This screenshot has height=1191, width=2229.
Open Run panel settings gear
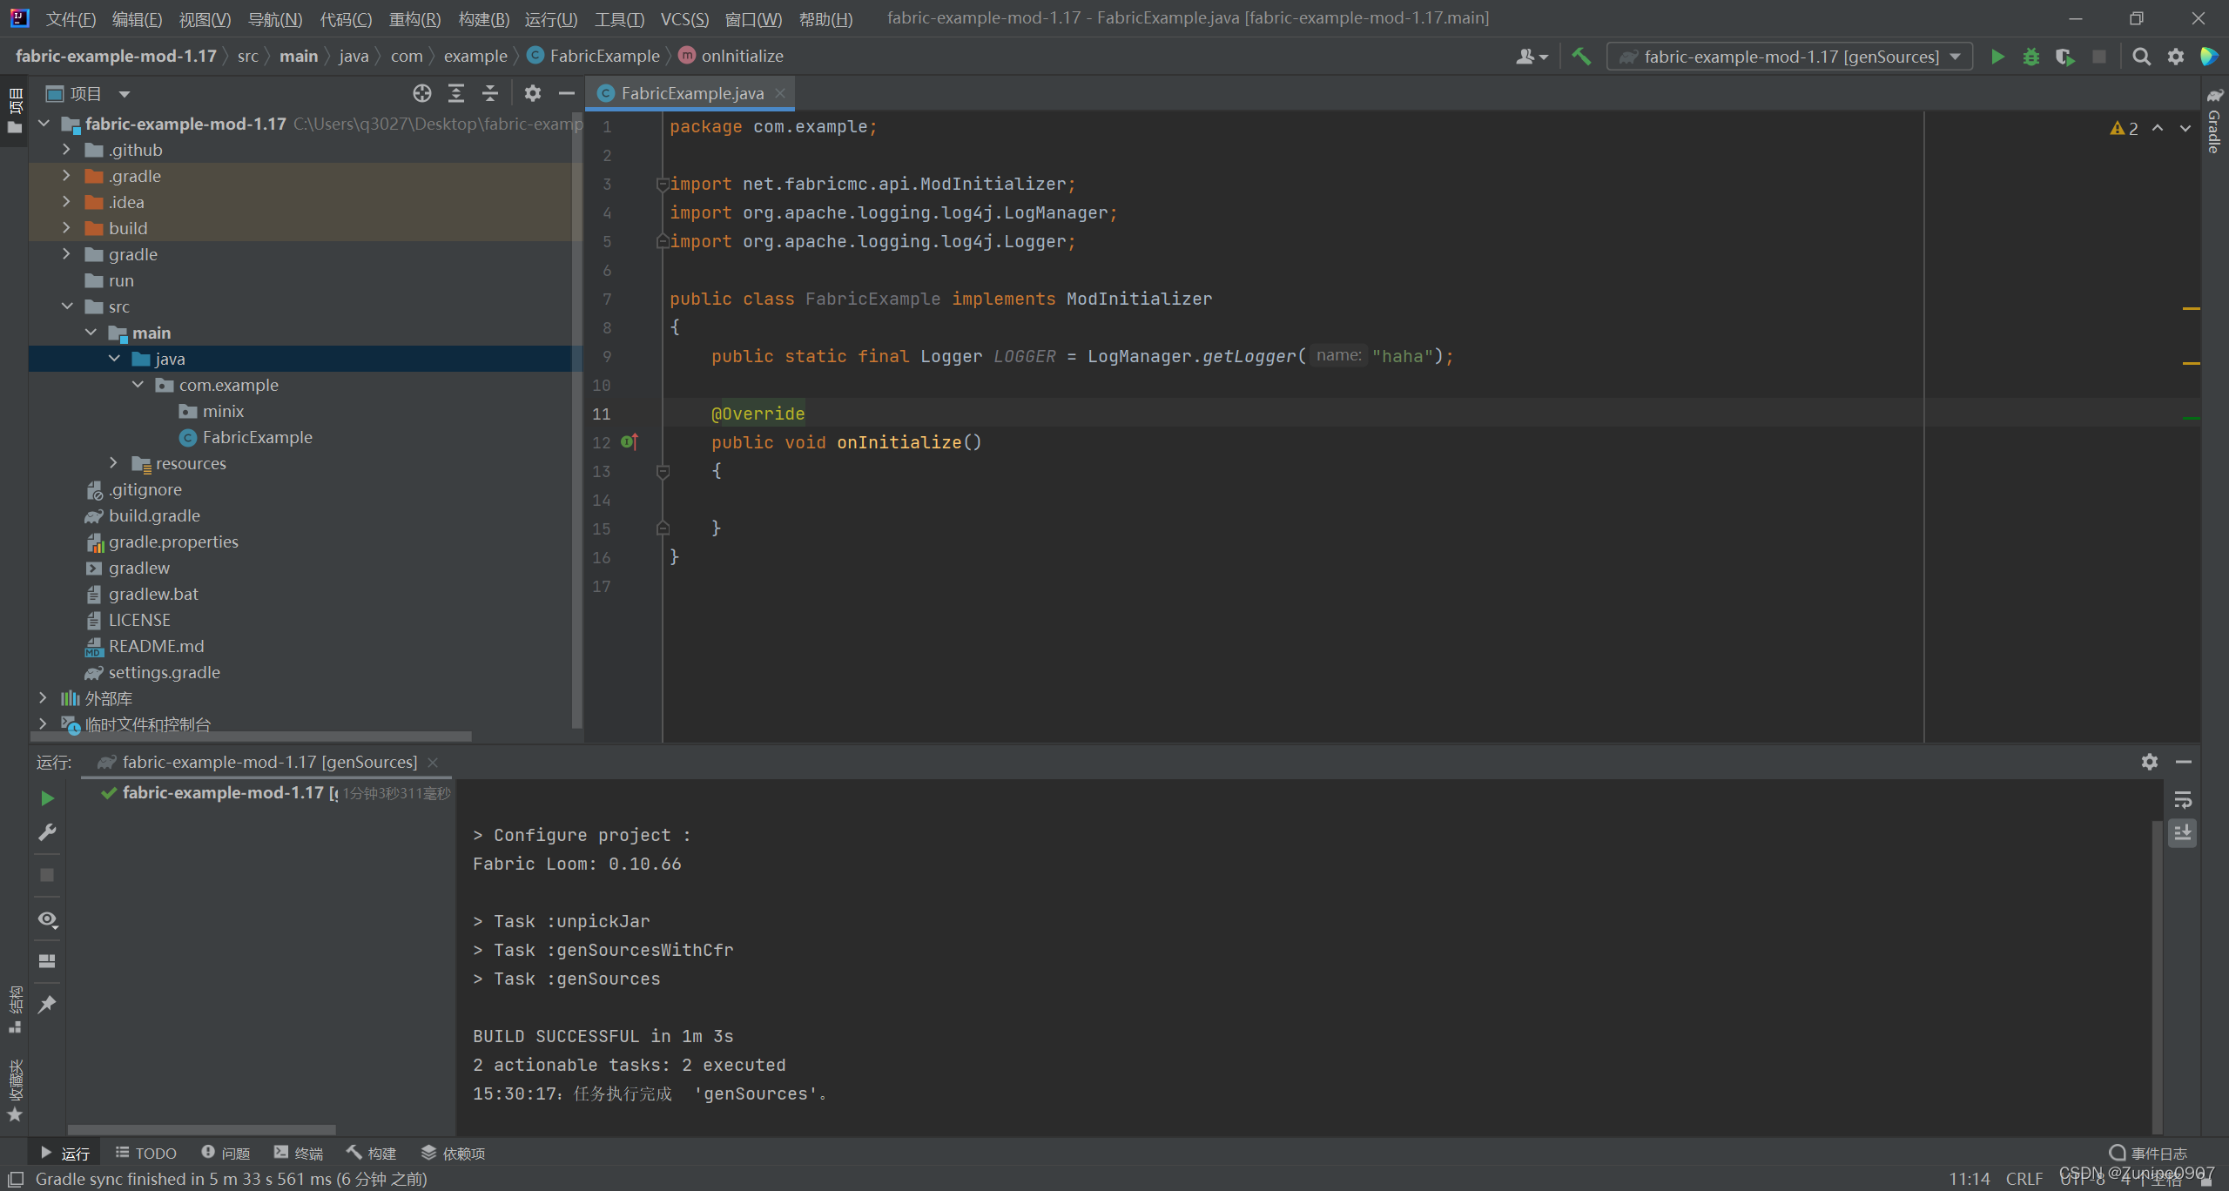[x=2150, y=762]
